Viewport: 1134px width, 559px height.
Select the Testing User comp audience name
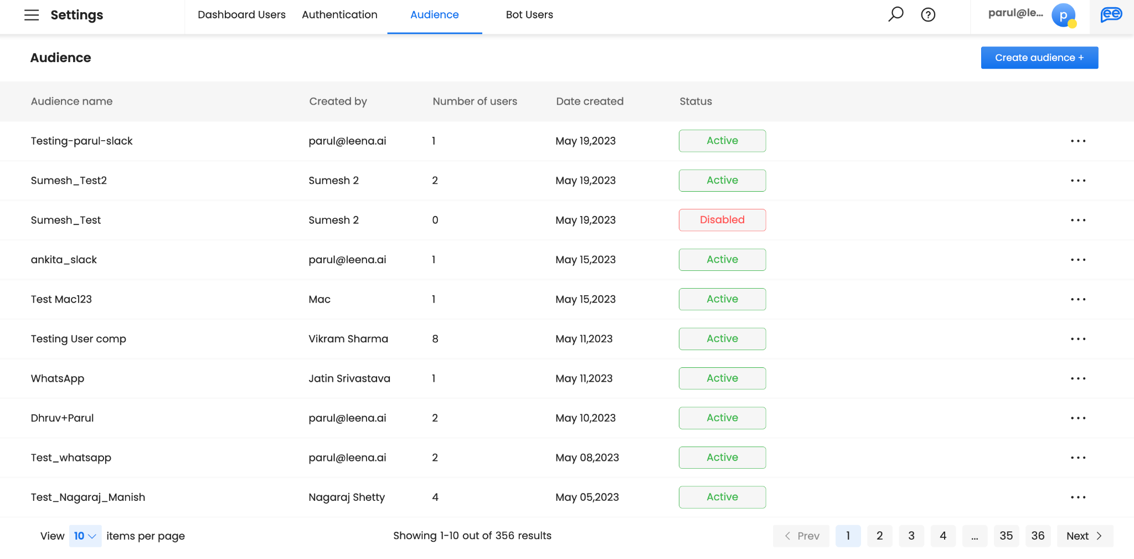(x=78, y=339)
